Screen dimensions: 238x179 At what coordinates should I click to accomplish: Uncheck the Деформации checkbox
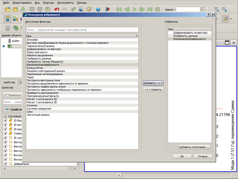click(x=5, y=164)
